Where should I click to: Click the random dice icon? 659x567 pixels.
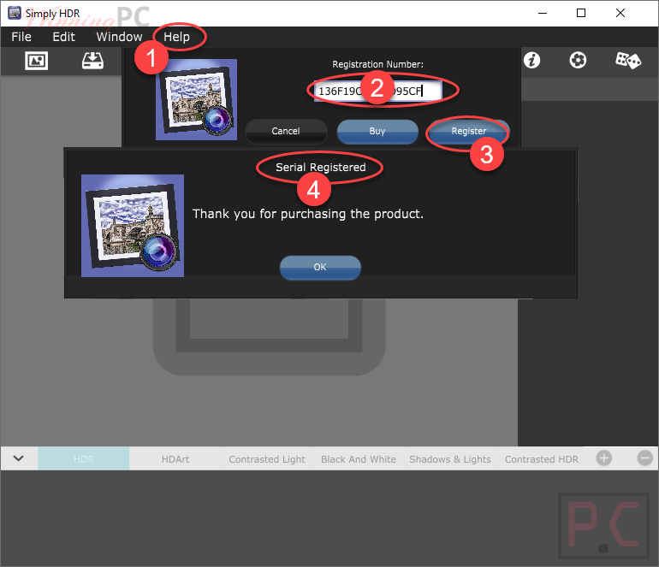[x=628, y=61]
